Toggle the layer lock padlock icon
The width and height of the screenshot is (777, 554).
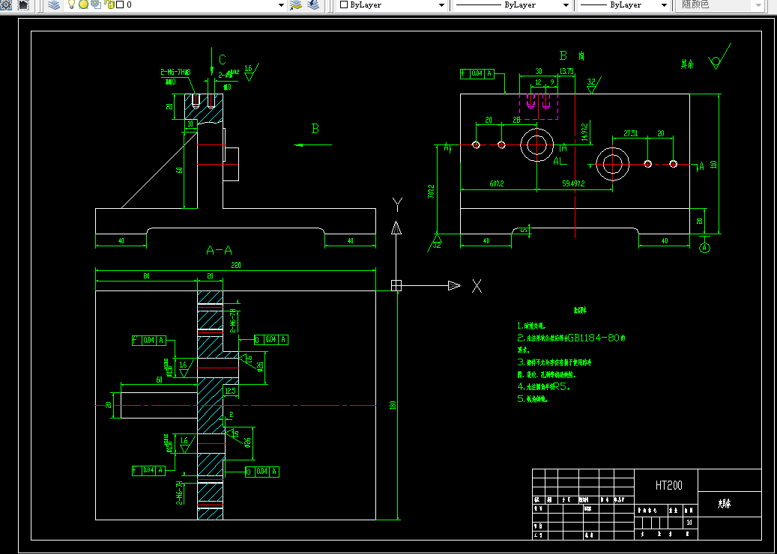pyautogui.click(x=109, y=5)
